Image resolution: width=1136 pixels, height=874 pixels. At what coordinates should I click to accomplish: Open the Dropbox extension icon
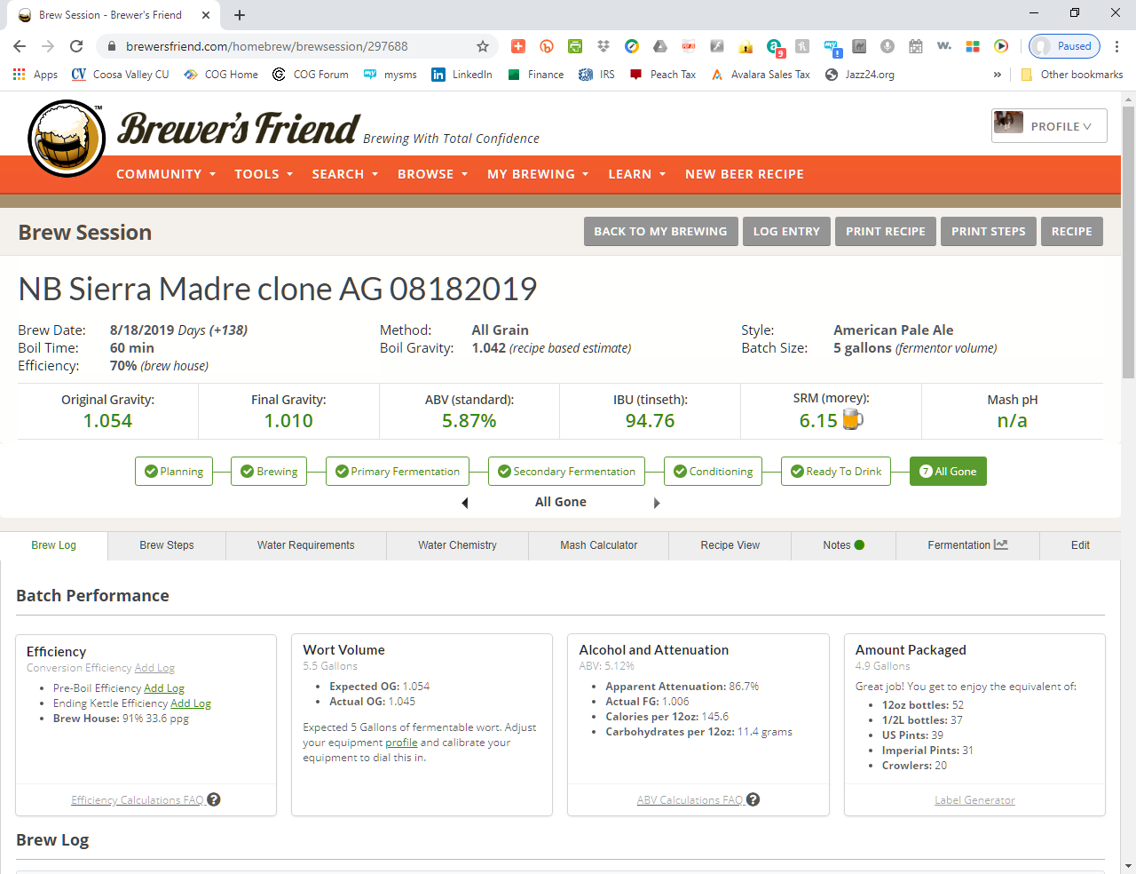coord(603,46)
